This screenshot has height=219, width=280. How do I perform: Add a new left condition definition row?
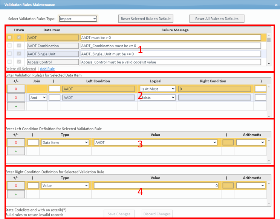(16, 151)
